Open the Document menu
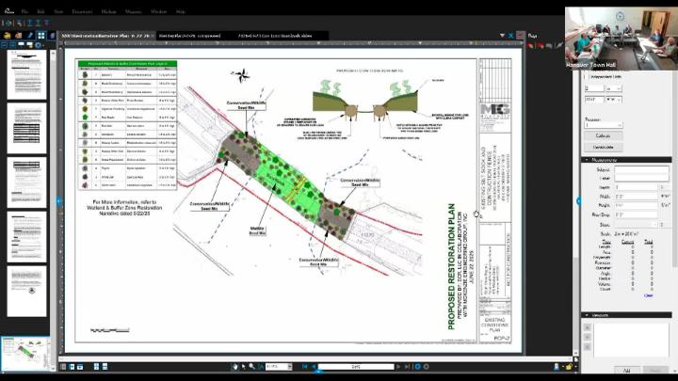 coord(82,11)
